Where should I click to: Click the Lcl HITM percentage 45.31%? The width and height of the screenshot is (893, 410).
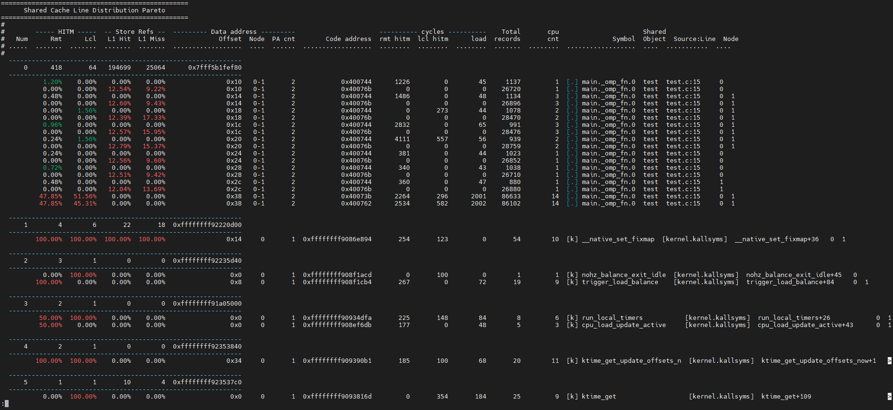85,204
